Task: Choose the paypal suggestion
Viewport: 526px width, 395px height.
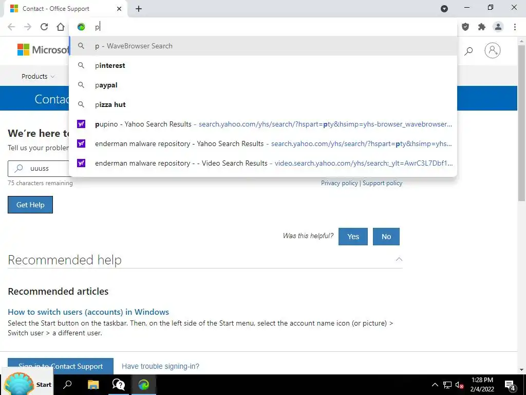Action: point(263,85)
